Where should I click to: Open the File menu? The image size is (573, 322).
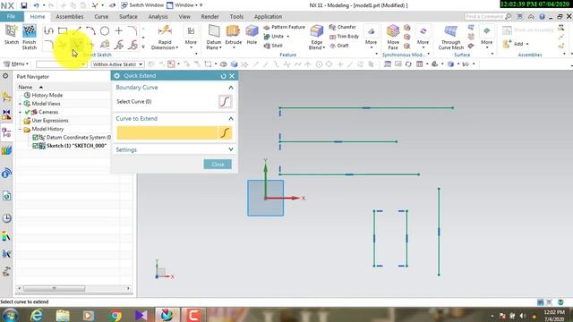pos(12,16)
